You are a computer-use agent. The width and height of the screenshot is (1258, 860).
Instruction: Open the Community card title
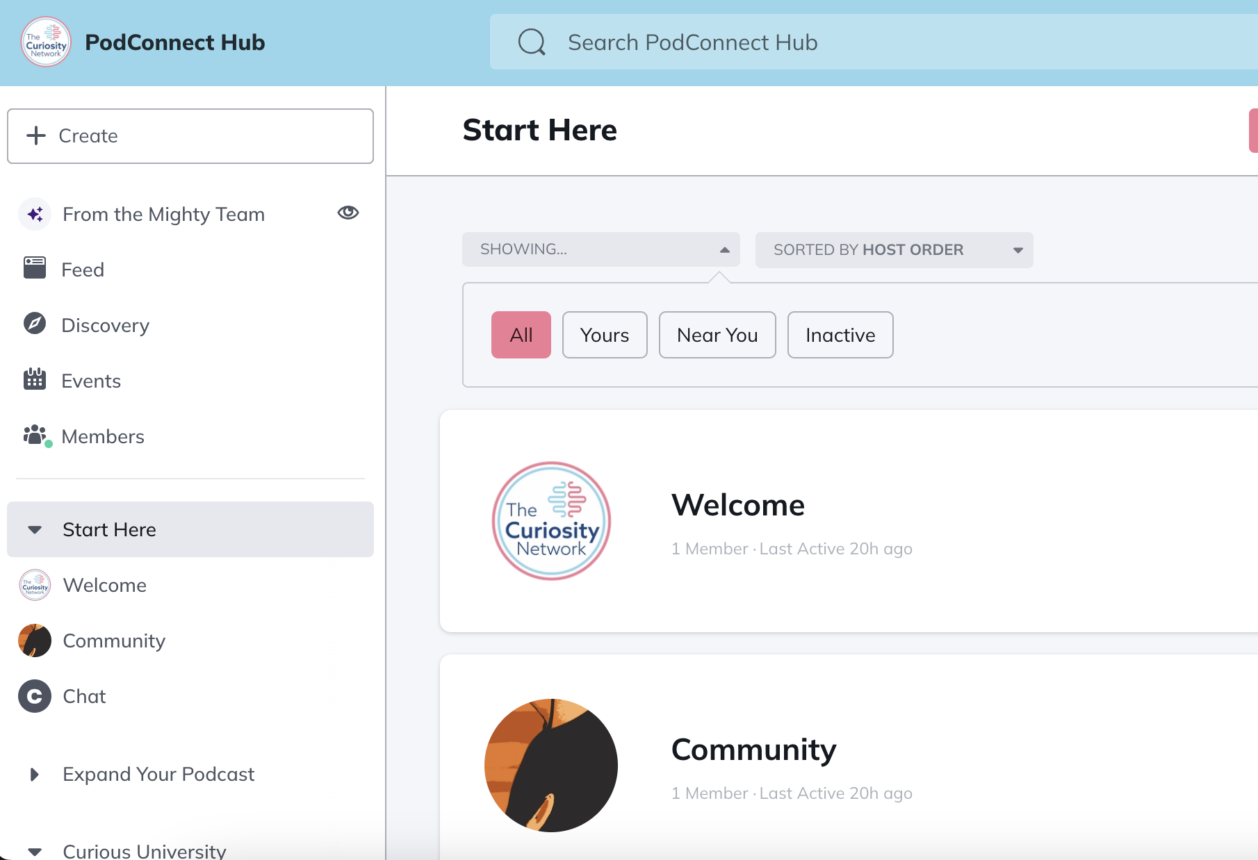click(x=754, y=750)
